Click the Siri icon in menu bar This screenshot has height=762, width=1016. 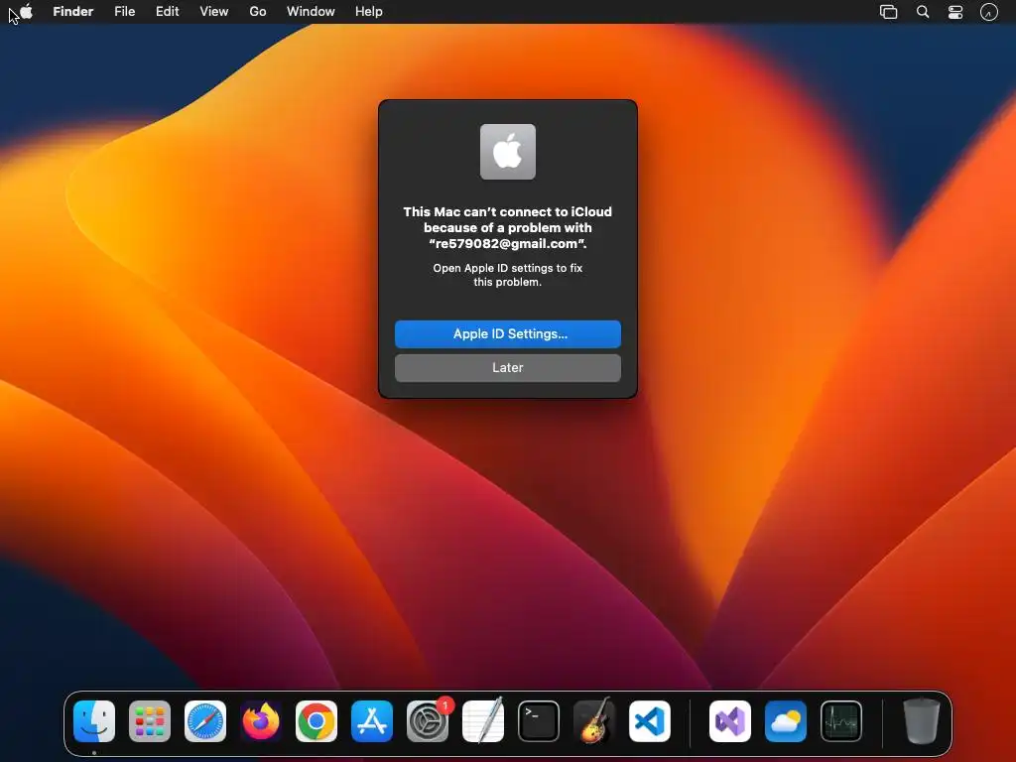(x=989, y=12)
